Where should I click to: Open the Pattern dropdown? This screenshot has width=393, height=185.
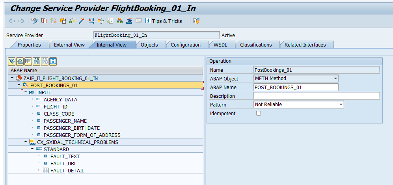point(341,105)
